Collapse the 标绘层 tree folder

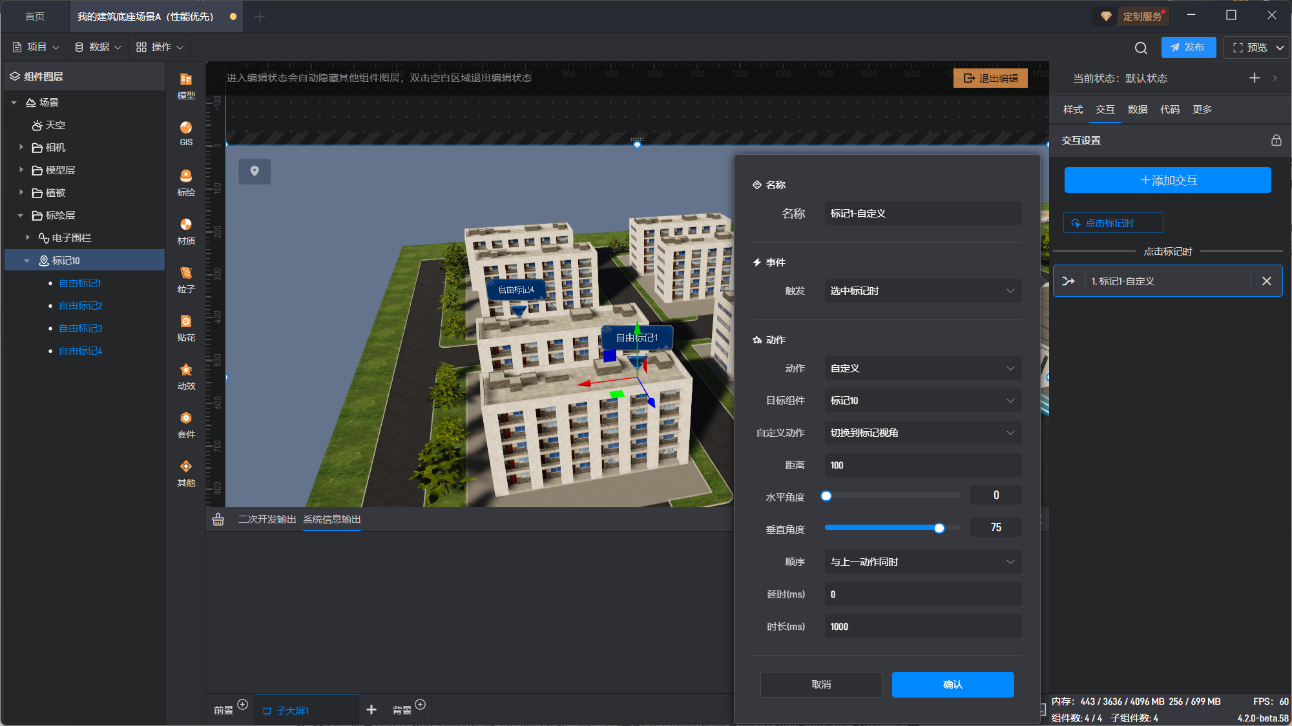click(21, 216)
